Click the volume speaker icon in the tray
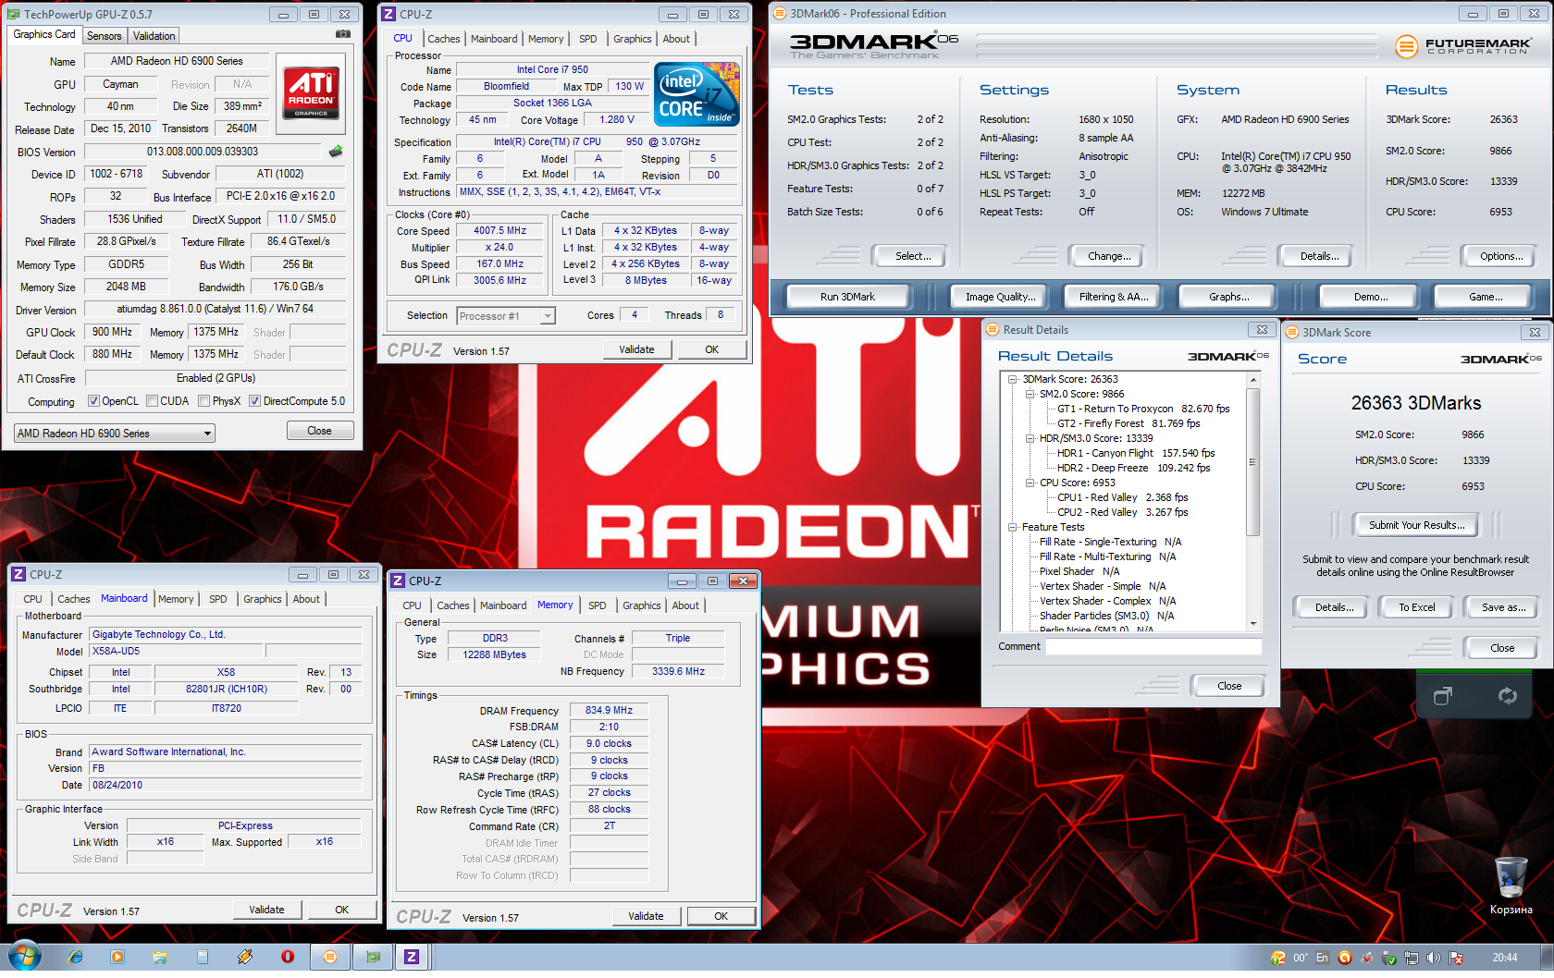 pyautogui.click(x=1434, y=959)
